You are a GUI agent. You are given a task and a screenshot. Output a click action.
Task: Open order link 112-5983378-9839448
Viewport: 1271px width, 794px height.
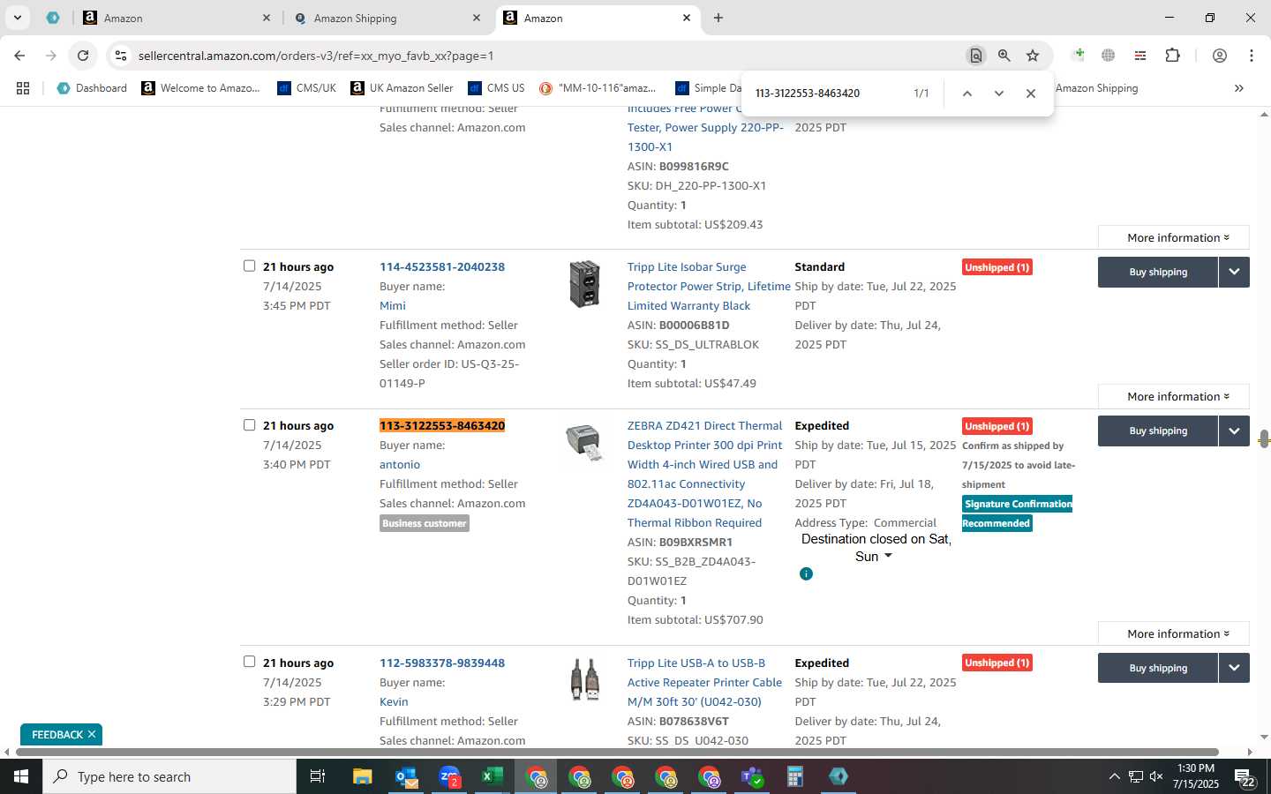(442, 663)
